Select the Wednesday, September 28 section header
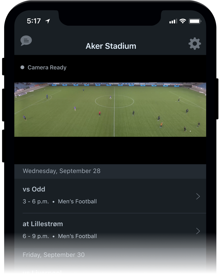Screen dimensions: 220x274 [x=62, y=171]
